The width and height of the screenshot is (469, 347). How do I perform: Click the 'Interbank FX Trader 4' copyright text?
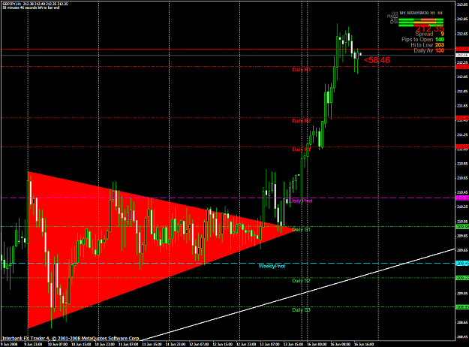tap(71, 338)
